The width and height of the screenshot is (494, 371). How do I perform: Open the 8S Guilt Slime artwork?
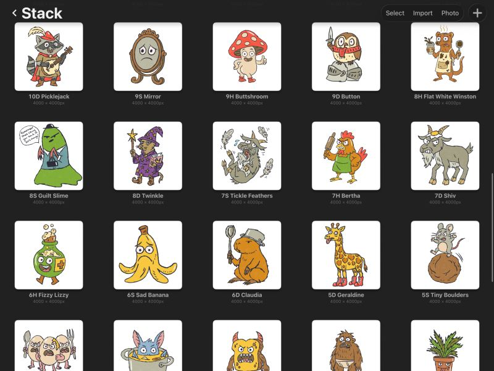(49, 156)
